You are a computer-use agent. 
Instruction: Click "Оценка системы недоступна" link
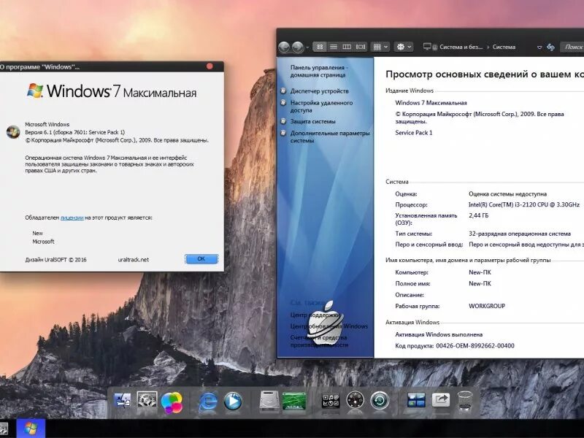507,193
